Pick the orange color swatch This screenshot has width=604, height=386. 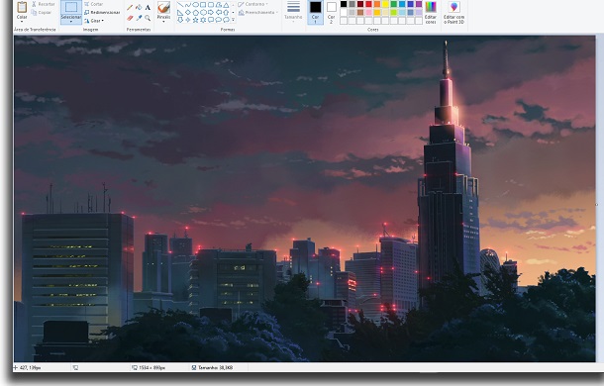point(377,4)
